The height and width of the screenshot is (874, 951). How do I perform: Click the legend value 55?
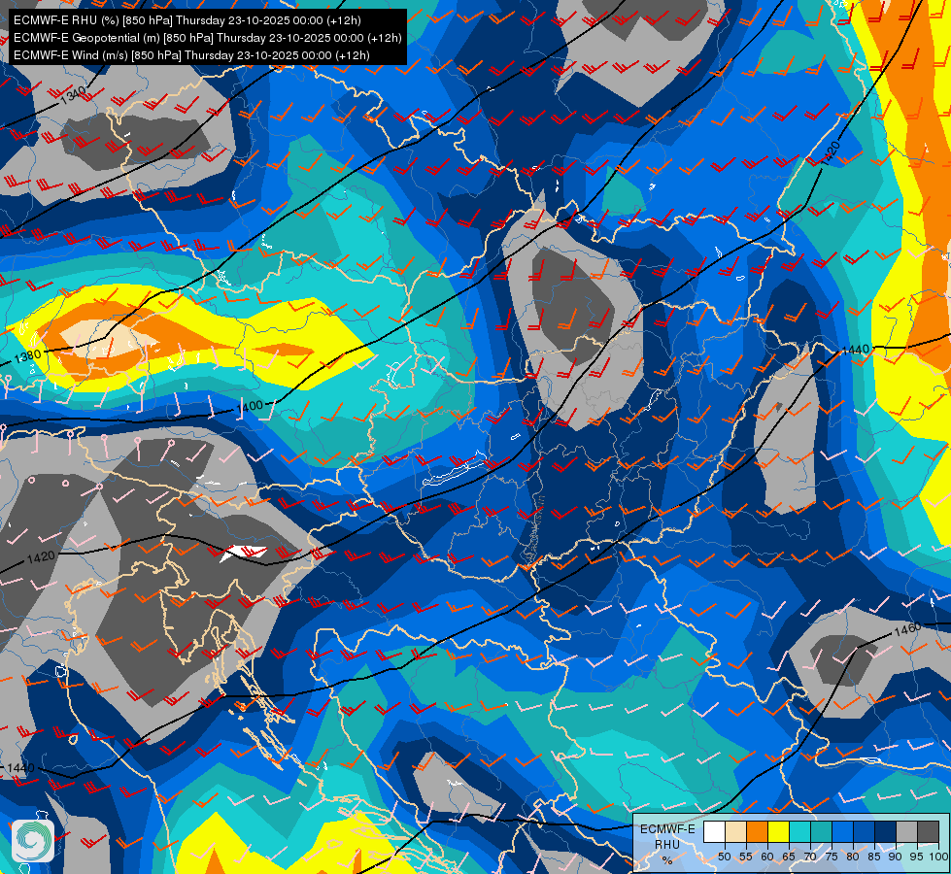click(745, 857)
